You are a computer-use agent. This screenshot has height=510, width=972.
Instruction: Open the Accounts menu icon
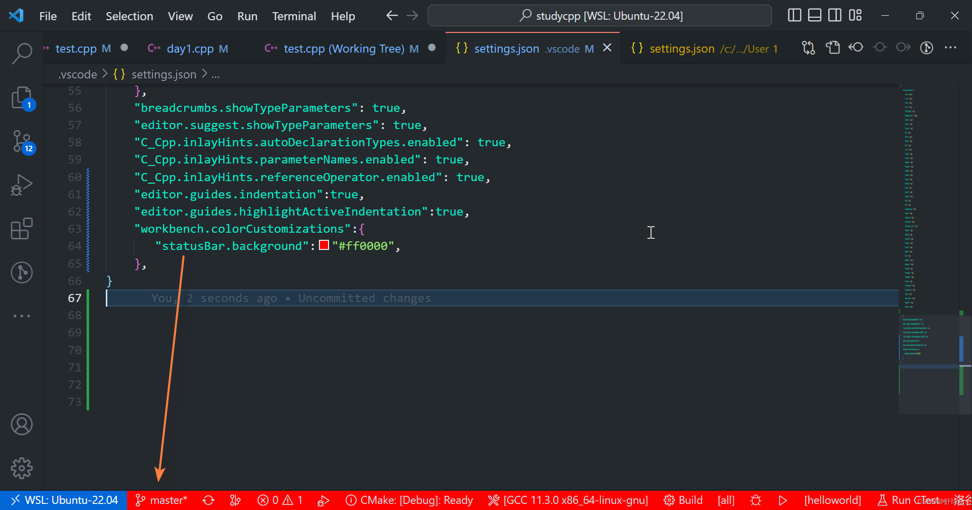click(22, 424)
